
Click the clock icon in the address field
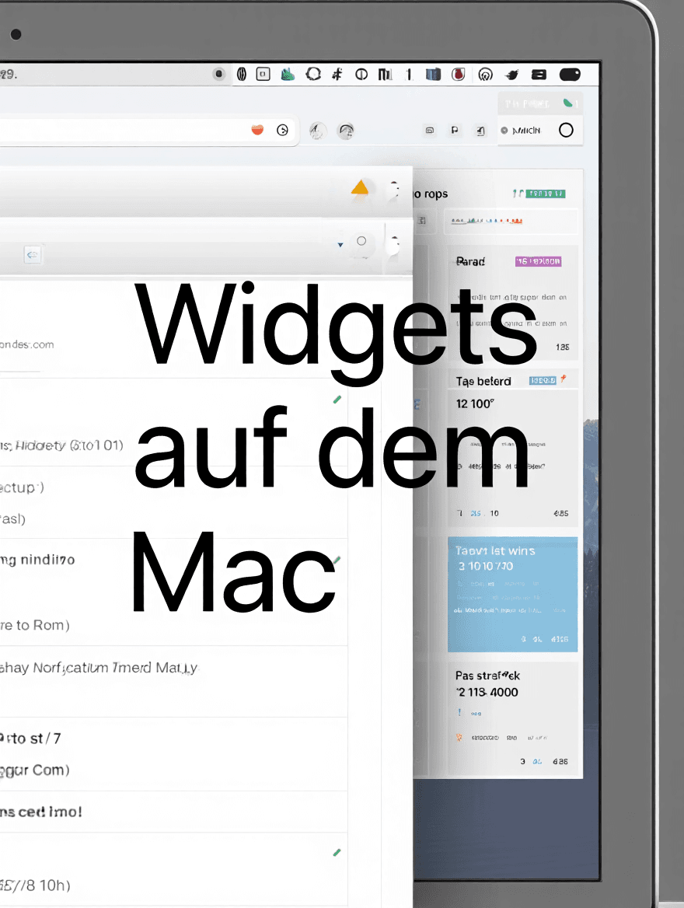point(283,131)
